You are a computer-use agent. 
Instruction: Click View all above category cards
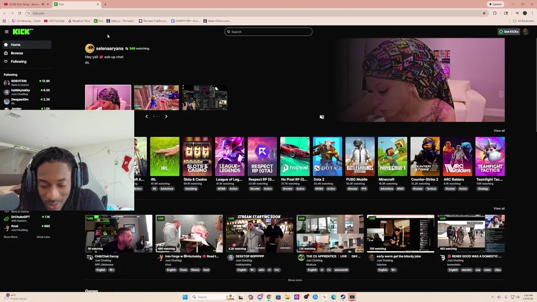click(499, 131)
